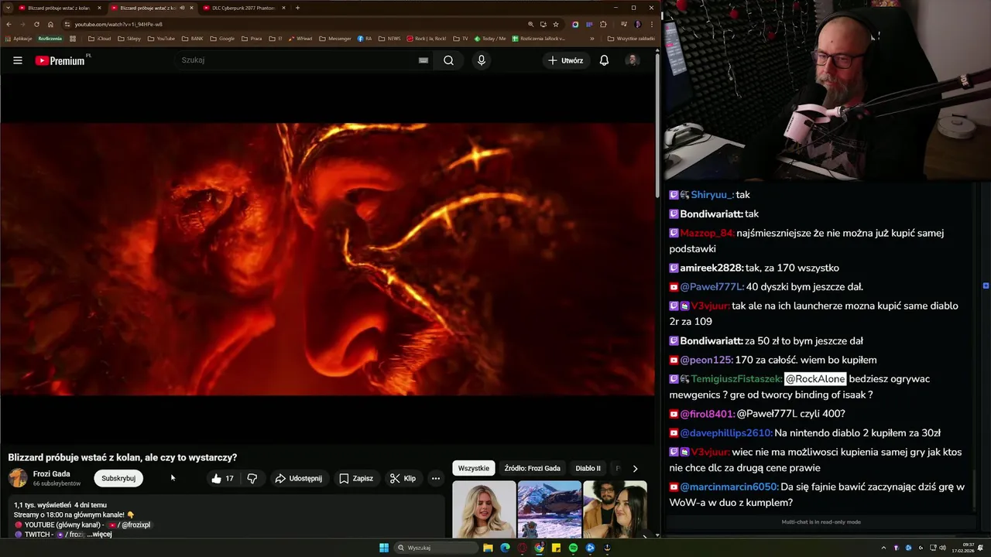Screen dimensions: 991x557
Task: Click the Subskrybuj button
Action: (118, 478)
